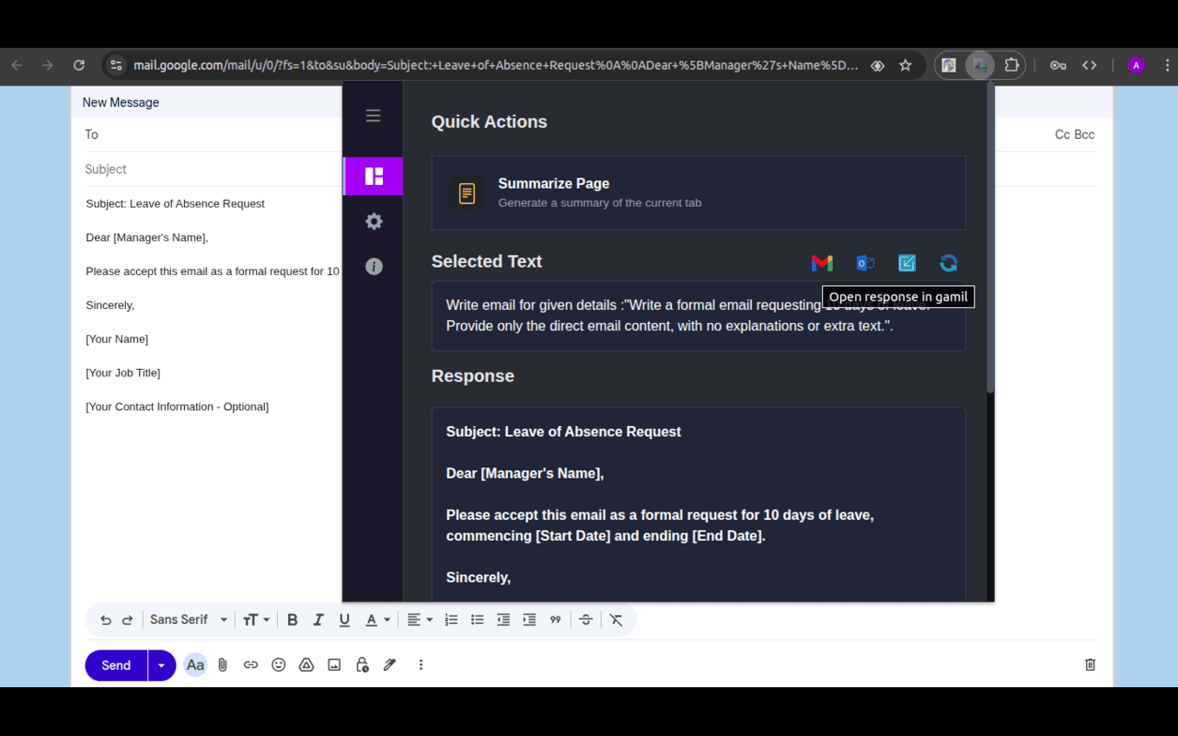Click the '[Your Job Title]' line in email body

point(123,373)
